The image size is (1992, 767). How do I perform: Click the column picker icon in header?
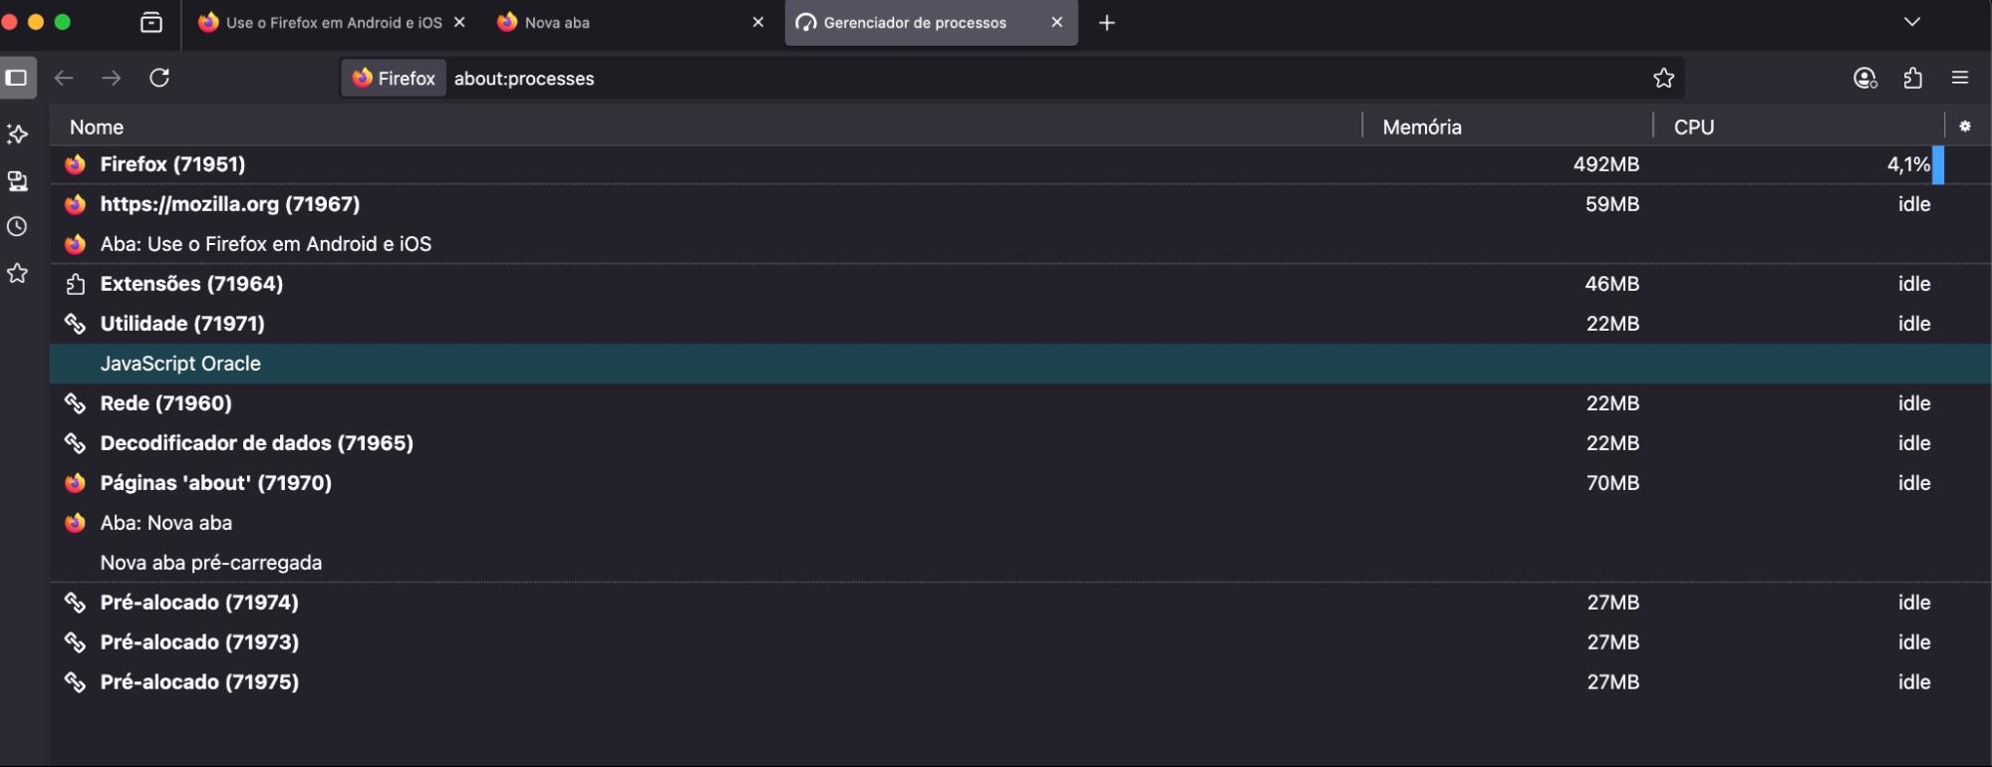pyautogui.click(x=1965, y=127)
